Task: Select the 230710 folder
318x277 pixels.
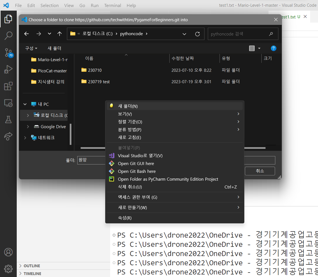Action: pos(95,70)
